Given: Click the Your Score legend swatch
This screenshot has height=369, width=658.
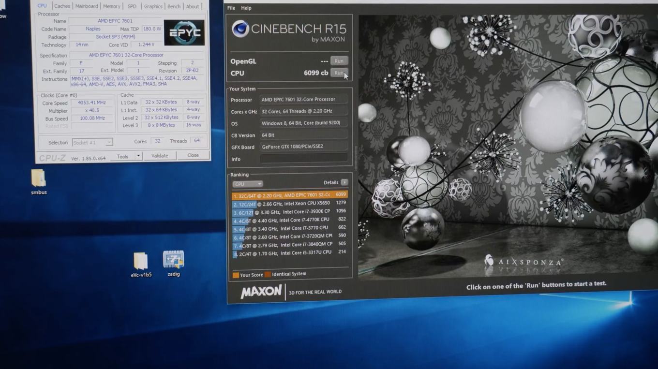Looking at the screenshot, I should click(236, 275).
